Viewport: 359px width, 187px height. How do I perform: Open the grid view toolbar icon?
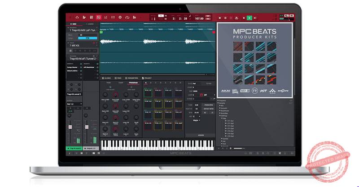coord(92,17)
